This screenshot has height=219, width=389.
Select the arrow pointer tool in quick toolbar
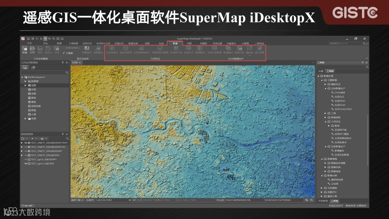[41, 39]
